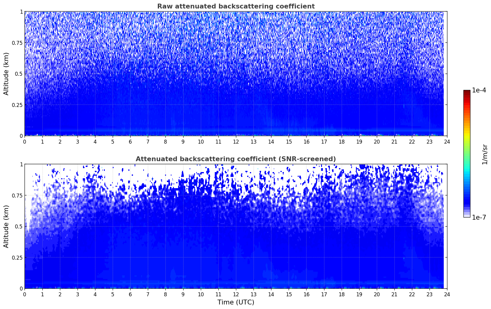Click hour tick 3 under the SNR-screened plot
Viewport: 491px width, 309px height.
(78, 294)
